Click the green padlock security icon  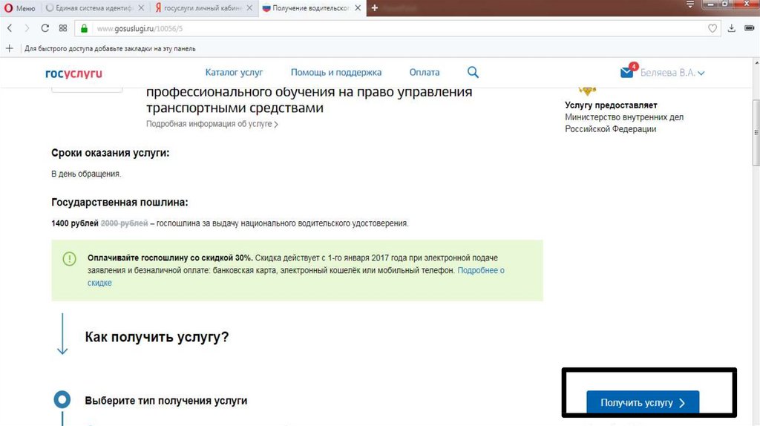click(x=84, y=28)
